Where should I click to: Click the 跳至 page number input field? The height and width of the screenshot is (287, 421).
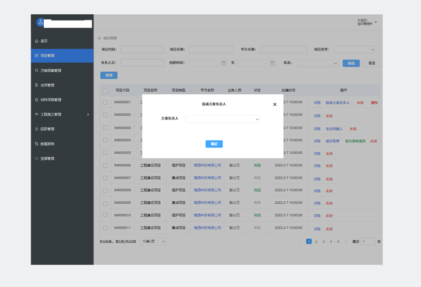point(368,242)
